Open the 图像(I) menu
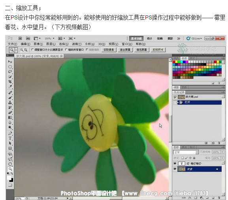 click(38, 44)
